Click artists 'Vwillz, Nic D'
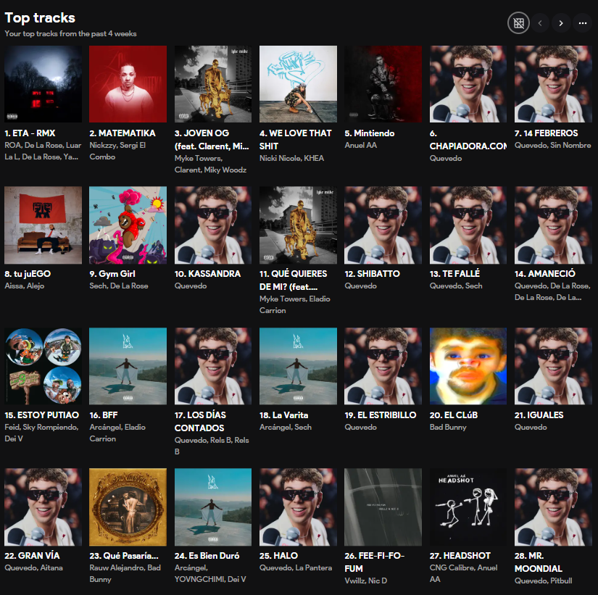 click(x=366, y=581)
